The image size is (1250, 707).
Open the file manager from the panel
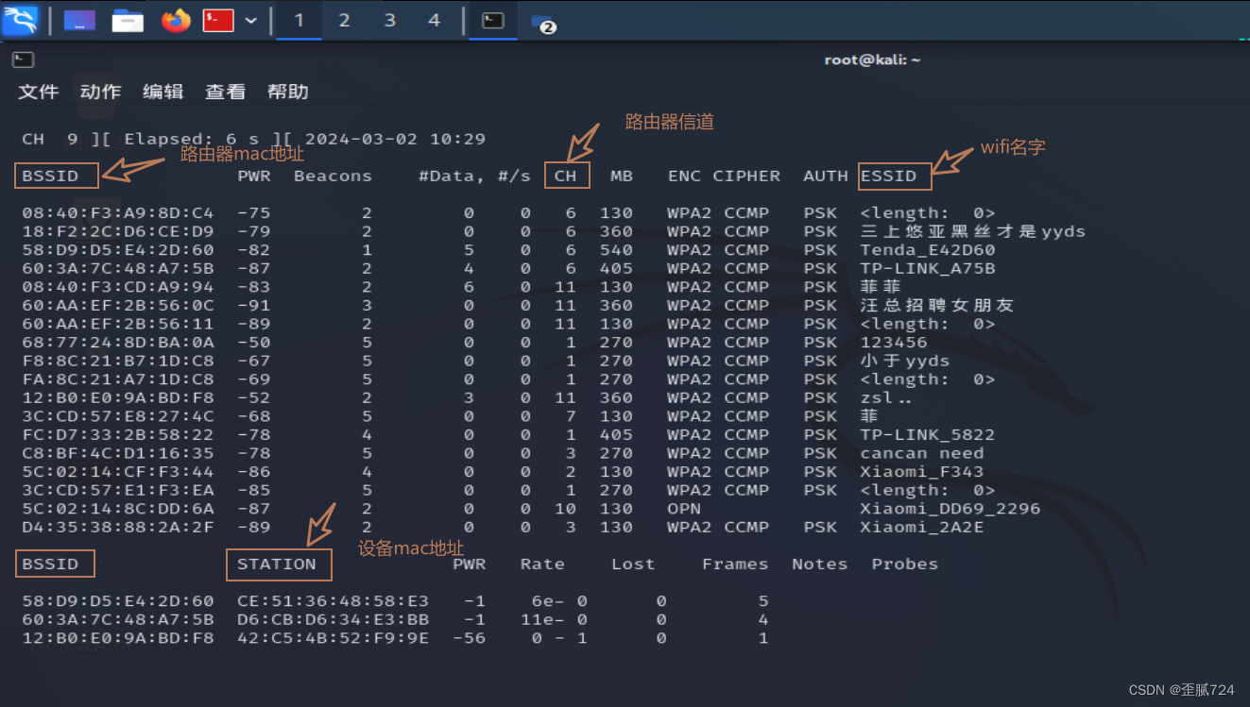point(128,20)
